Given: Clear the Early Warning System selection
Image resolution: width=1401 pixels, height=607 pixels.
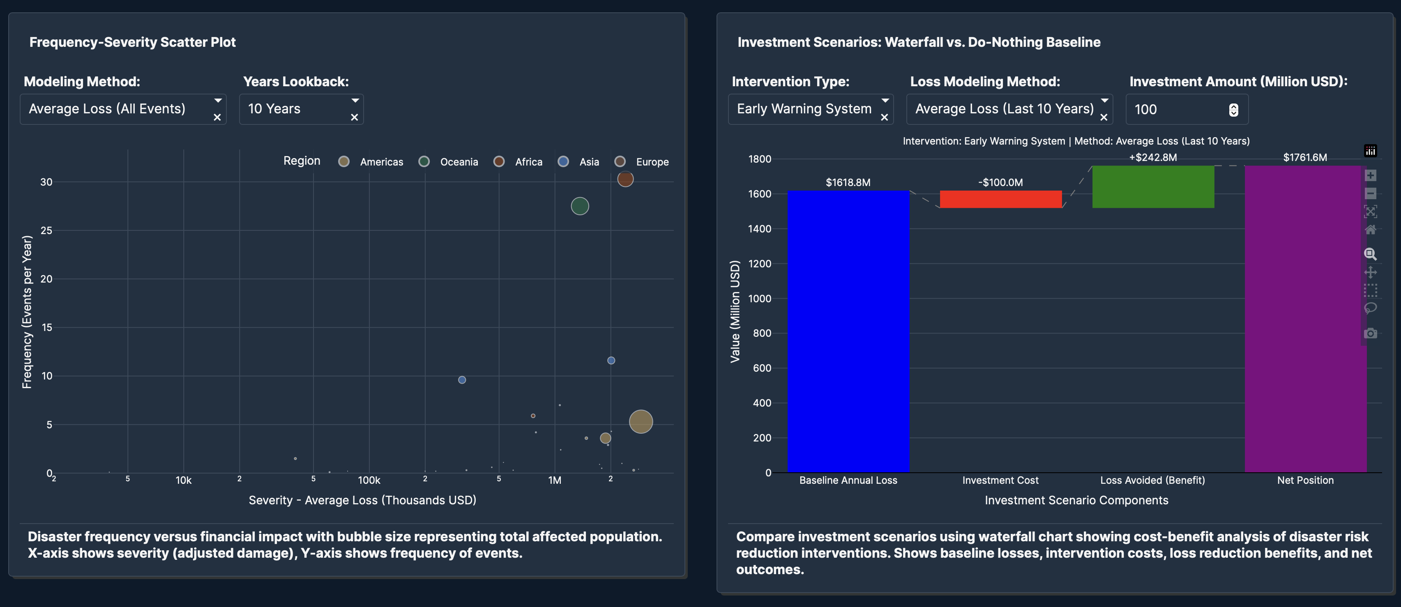Looking at the screenshot, I should coord(884,117).
